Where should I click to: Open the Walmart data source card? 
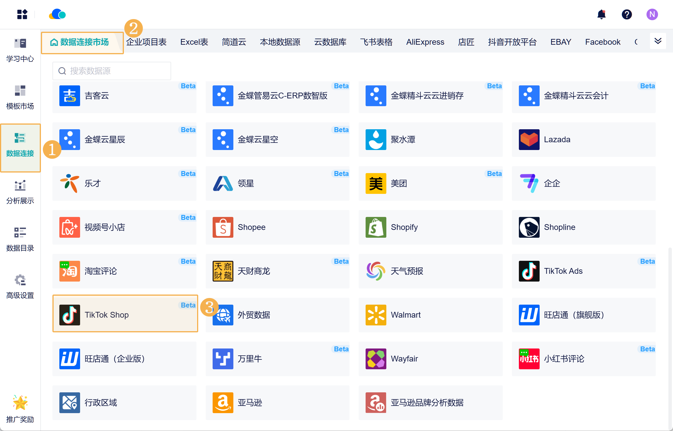(x=430, y=315)
